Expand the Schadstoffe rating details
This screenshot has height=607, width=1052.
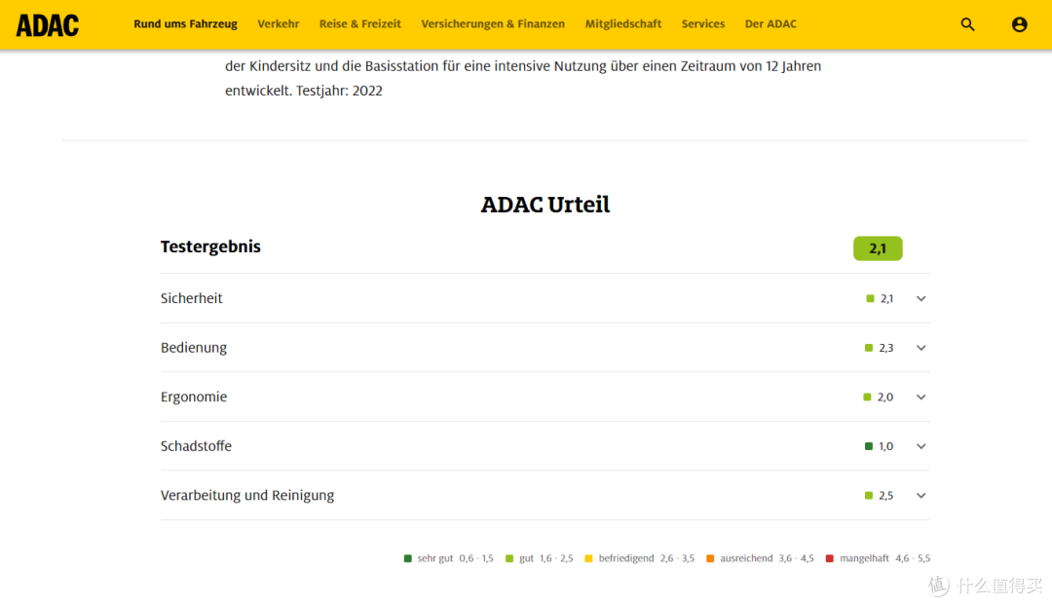coord(920,446)
